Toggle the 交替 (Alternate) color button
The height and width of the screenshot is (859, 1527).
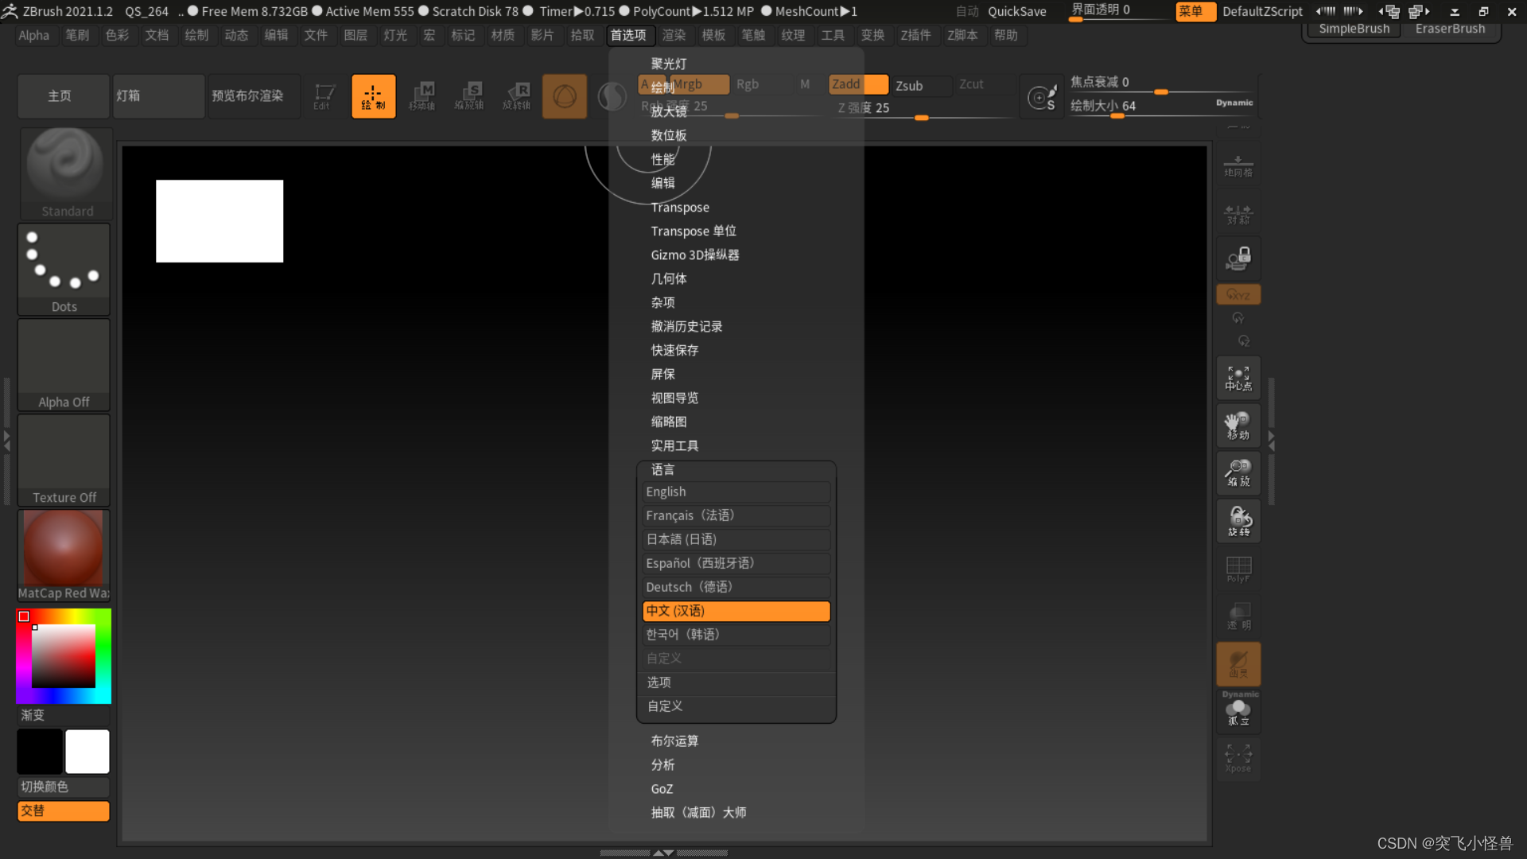point(64,810)
